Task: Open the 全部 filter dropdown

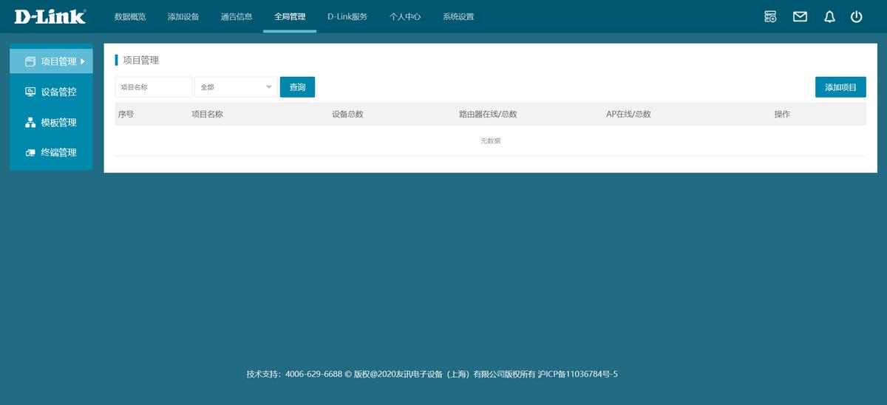Action: (x=236, y=86)
